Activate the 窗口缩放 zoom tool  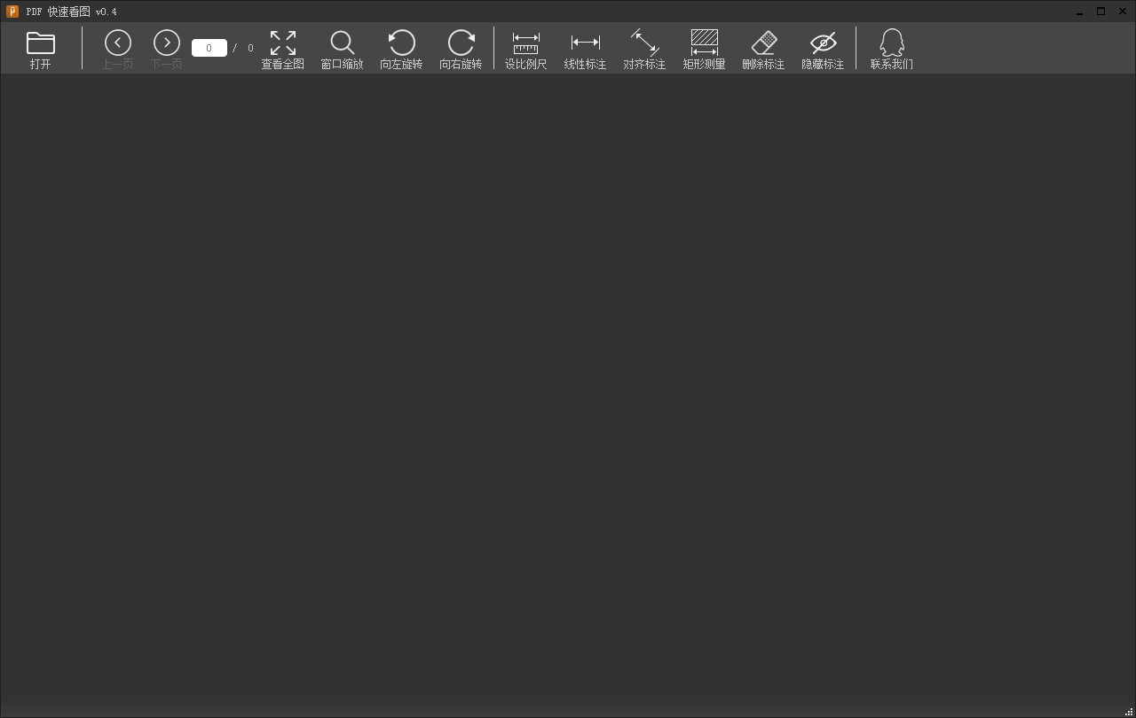(342, 48)
